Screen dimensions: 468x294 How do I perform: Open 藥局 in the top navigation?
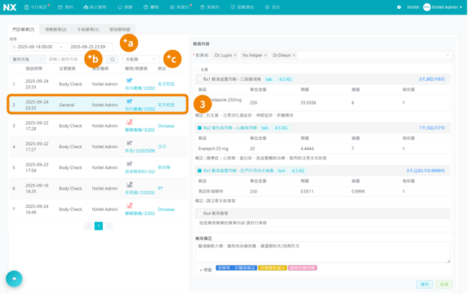pos(151,7)
